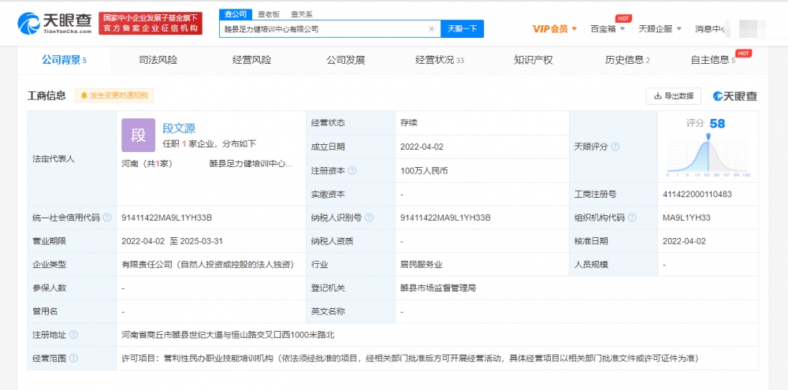Click the 营业期限 value 2022-04-02 至 2025-03-31
Viewport: 788px width, 390px height.
coord(172,241)
